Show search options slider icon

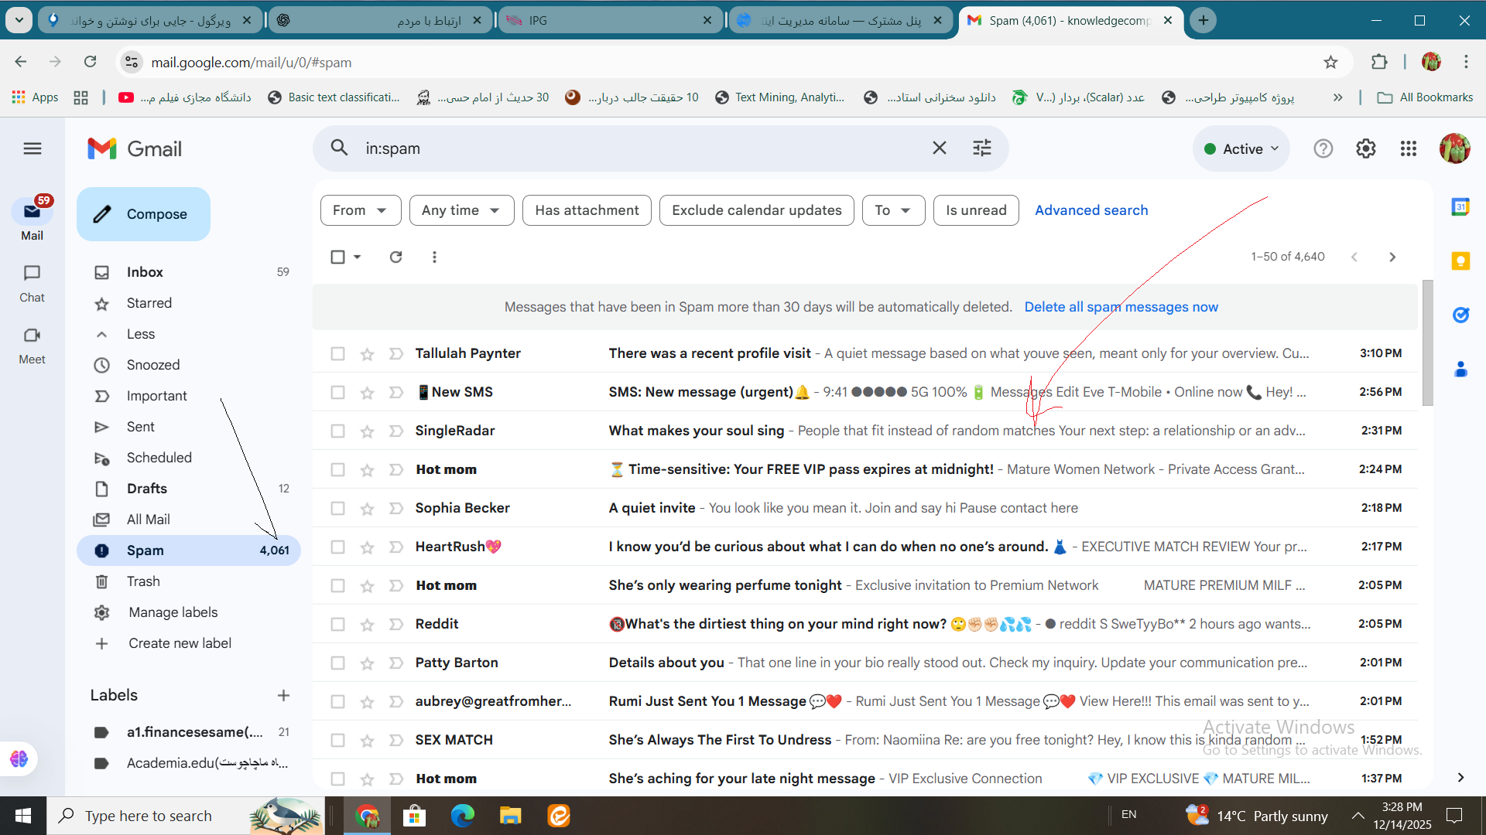coord(981,148)
